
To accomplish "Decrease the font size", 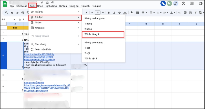I will (92, 13).
